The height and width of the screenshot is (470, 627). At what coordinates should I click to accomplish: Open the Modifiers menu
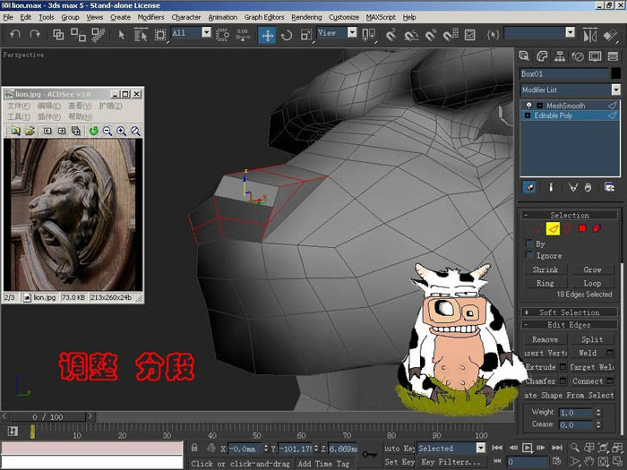[x=150, y=17]
